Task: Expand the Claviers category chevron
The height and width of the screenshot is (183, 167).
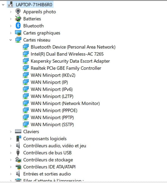Action: click(x=11, y=132)
